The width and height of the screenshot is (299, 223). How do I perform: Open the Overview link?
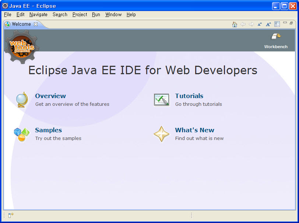coord(50,96)
